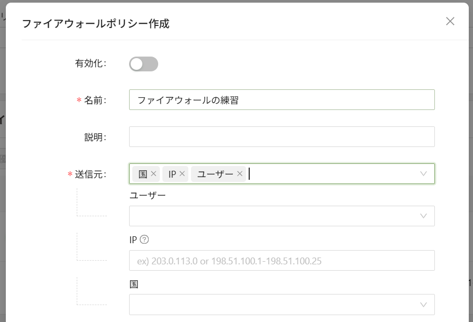The height and width of the screenshot is (322, 473).
Task: Expand the 送信元 dropdown arrow
Action: coord(423,174)
